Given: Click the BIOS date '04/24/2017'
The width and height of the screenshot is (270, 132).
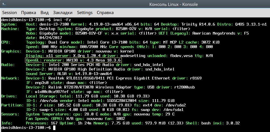Looking at the screenshot, I should coord(51,38).
